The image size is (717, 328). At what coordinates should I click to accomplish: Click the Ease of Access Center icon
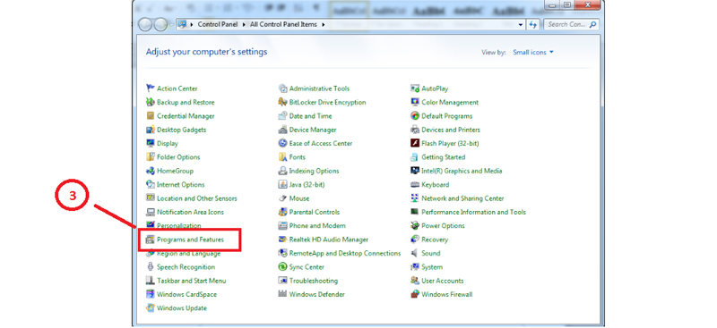pyautogui.click(x=282, y=143)
